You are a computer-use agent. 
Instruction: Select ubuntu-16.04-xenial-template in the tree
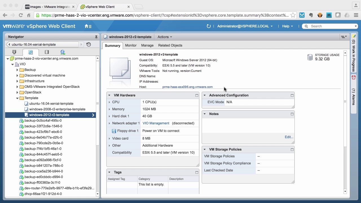click(51, 103)
